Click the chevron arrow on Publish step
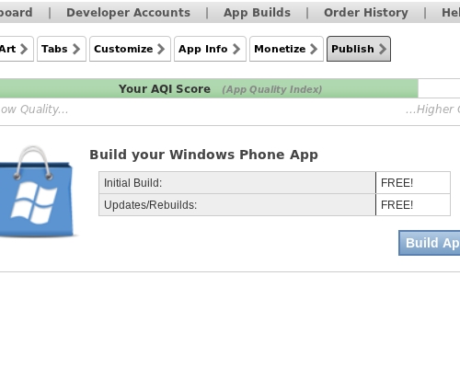460x368 pixels. click(x=382, y=49)
